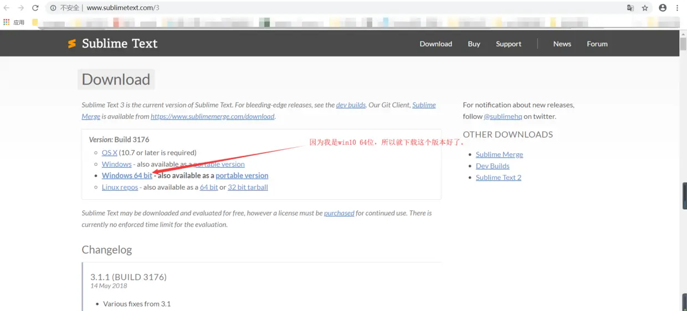
Task: Click the browser forward arrow
Action: (x=21, y=8)
